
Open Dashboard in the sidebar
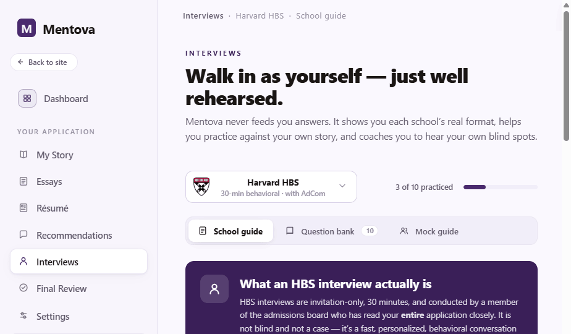click(78, 98)
